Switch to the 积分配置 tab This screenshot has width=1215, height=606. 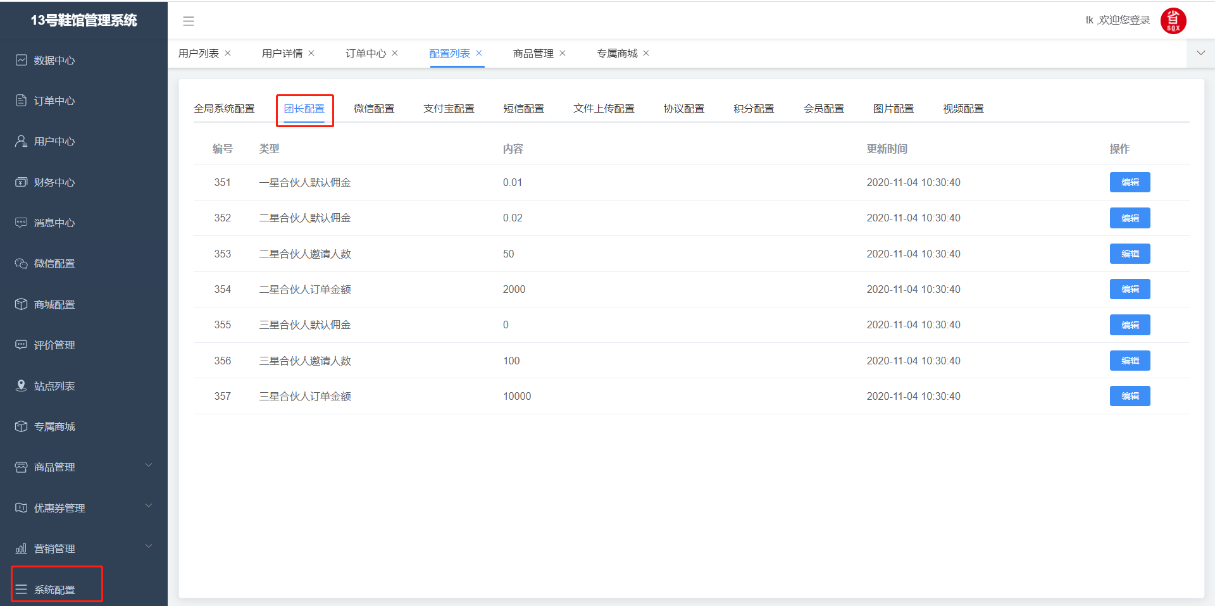tap(753, 109)
